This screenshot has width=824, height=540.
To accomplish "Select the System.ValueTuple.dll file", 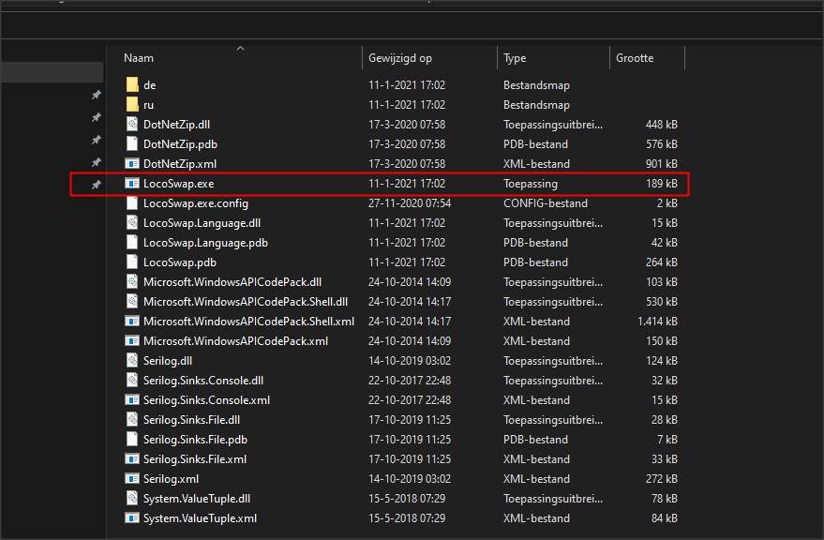I will coord(196,499).
